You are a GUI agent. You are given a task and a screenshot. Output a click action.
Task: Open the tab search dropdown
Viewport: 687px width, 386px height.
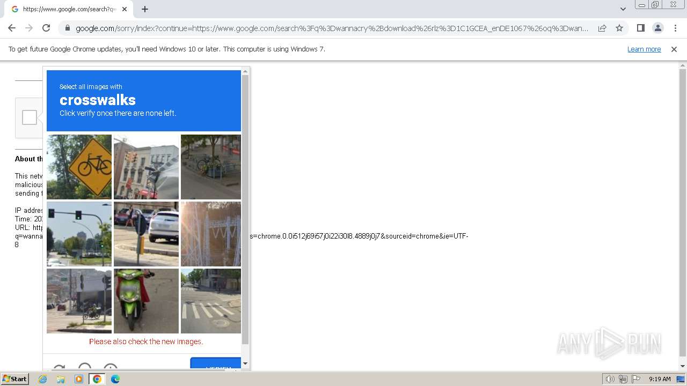tap(623, 9)
